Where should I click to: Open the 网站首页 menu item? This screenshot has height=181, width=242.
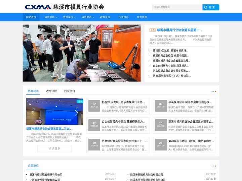point(31,17)
